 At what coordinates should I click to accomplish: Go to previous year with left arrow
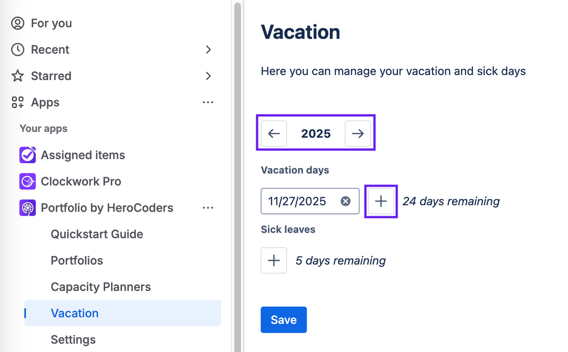click(x=274, y=134)
